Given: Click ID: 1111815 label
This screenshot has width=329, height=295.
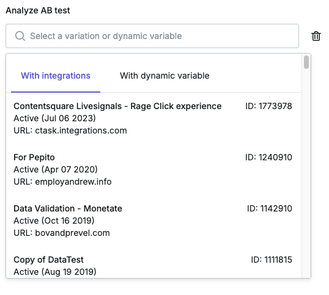Looking at the screenshot, I should tap(272, 260).
